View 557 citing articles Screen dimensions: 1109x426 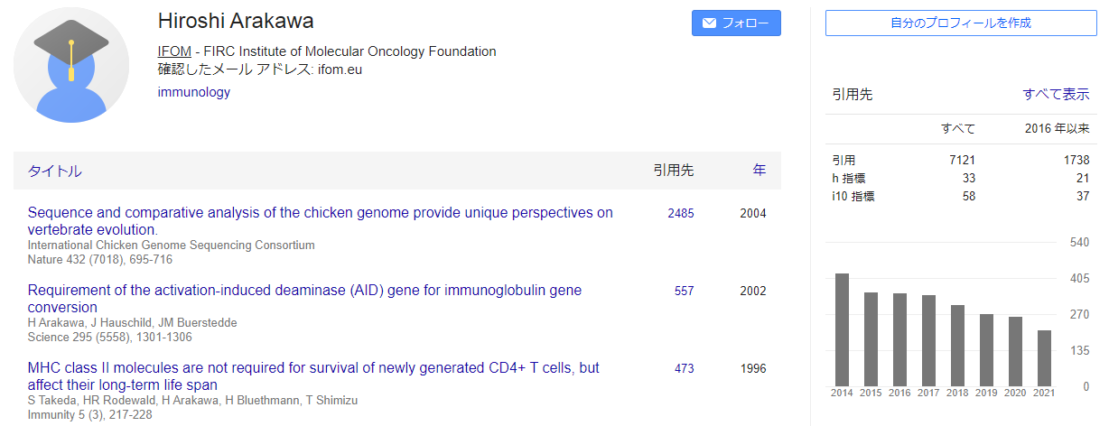pos(684,292)
